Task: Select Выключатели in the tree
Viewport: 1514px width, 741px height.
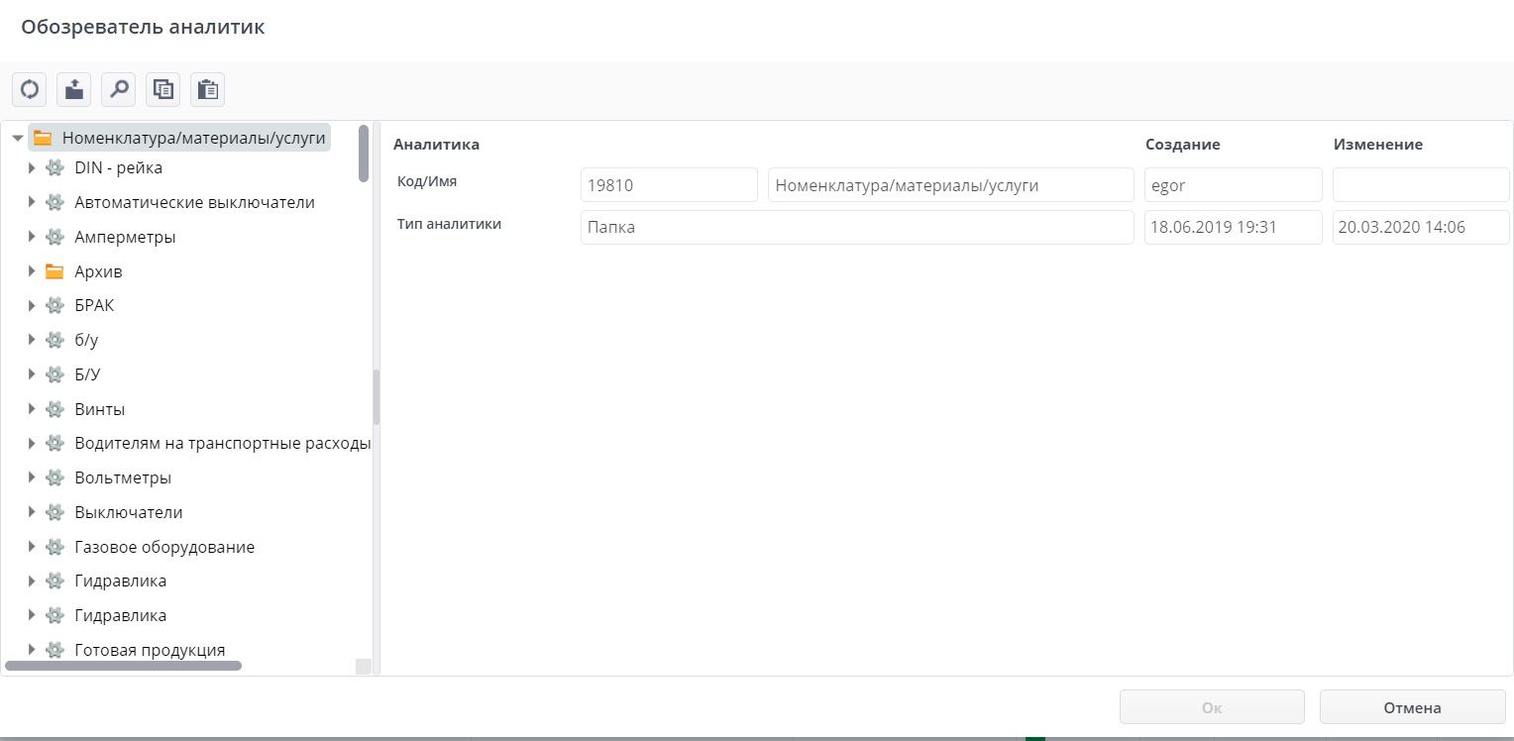Action: click(x=129, y=512)
